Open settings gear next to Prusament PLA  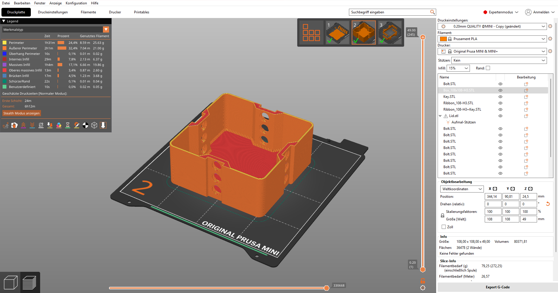click(550, 39)
